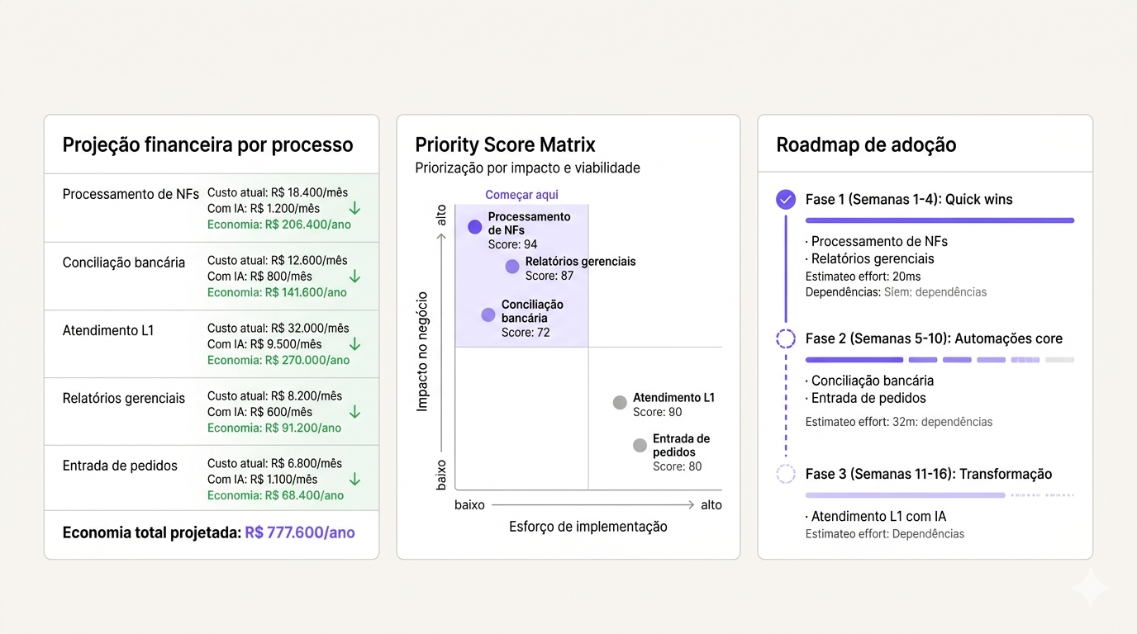Screen dimensions: 1137x634
Task: Click the Entrada de pedidos point on the chart
Action: tap(639, 444)
